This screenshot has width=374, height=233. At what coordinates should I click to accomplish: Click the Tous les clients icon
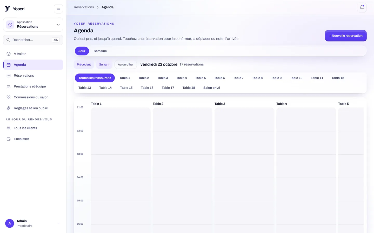tap(9, 128)
